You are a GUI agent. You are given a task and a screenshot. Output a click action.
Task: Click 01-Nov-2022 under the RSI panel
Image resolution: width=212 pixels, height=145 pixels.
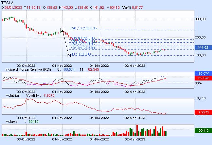[62, 92]
